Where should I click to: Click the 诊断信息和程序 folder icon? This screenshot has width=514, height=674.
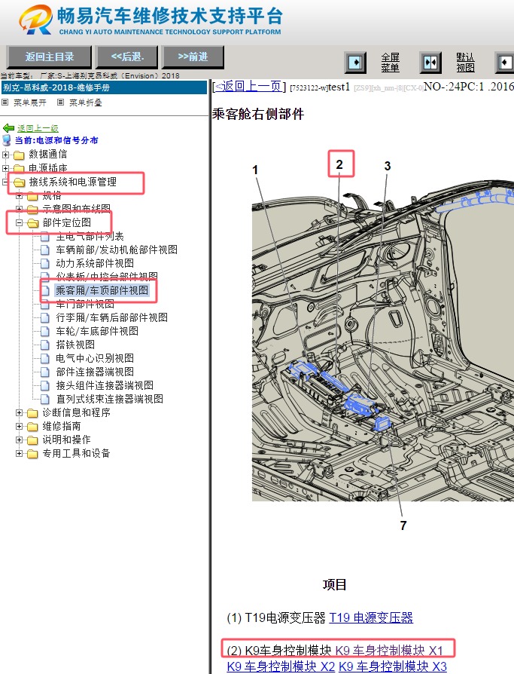pyautogui.click(x=32, y=413)
